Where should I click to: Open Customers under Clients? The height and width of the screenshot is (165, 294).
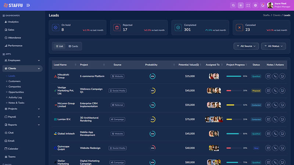(x=14, y=81)
